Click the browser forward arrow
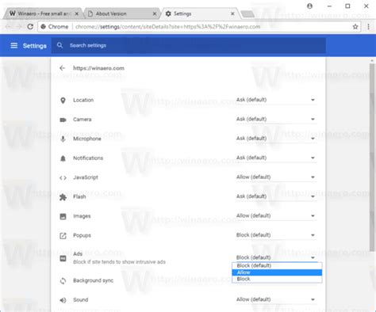376x312 pixels. pos(19,27)
